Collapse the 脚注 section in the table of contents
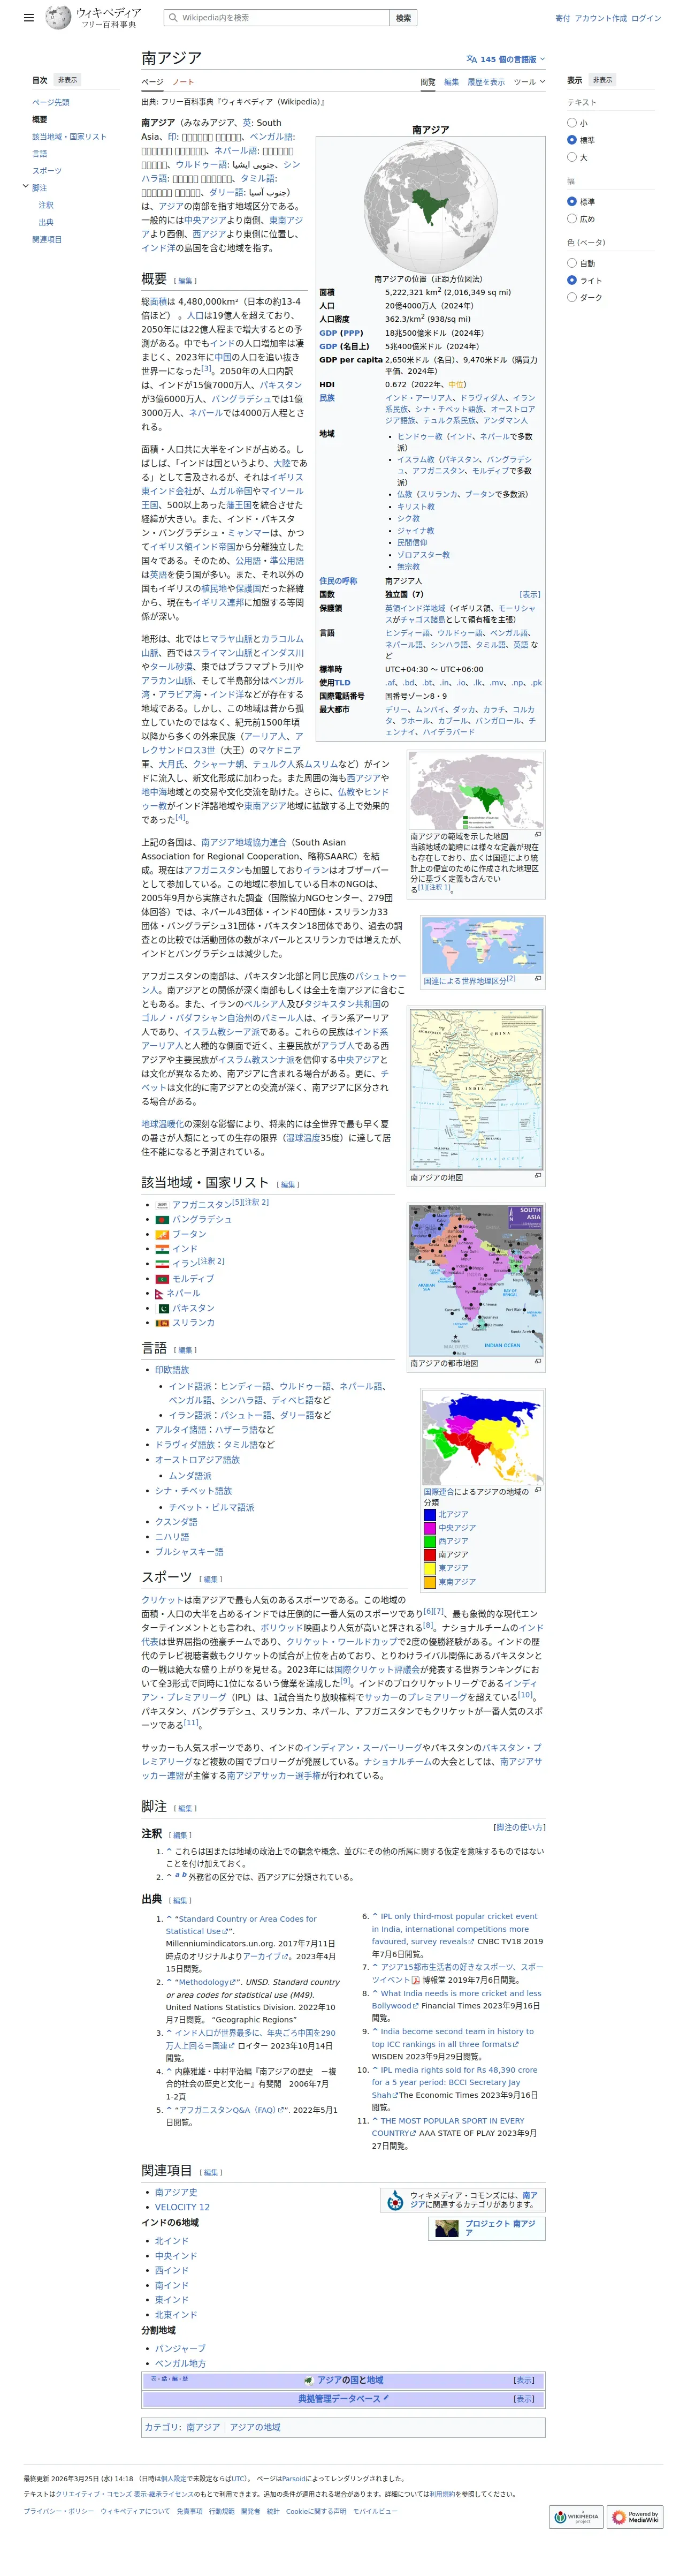Viewport: 687px width, 2576px height. coord(26,187)
